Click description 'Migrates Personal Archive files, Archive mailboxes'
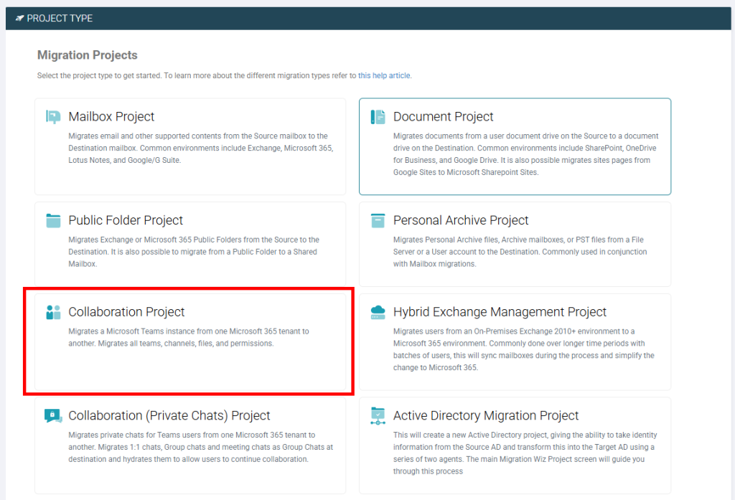Image resolution: width=735 pixels, height=500 pixels. 520,252
